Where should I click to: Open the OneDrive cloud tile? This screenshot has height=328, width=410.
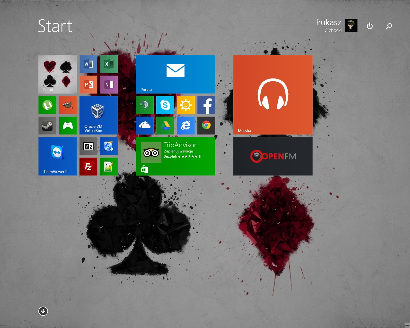pos(145,126)
